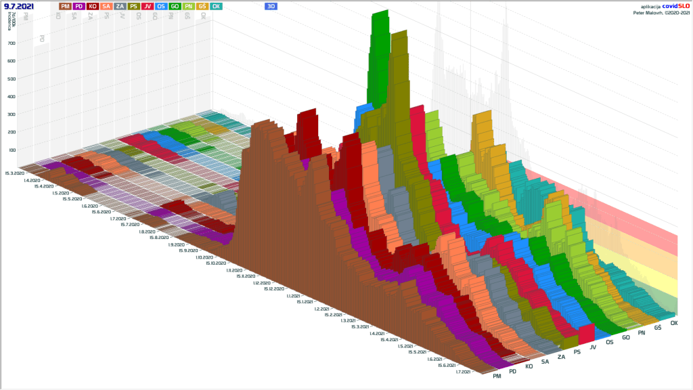Select the PM label on the bottom region axis
The image size is (693, 390).
(x=497, y=376)
